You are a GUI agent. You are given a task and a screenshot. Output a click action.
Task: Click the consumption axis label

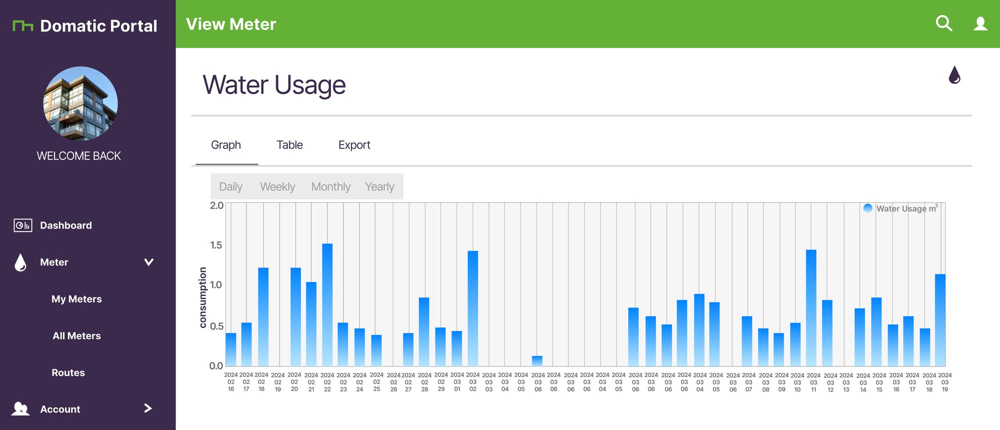pos(202,297)
